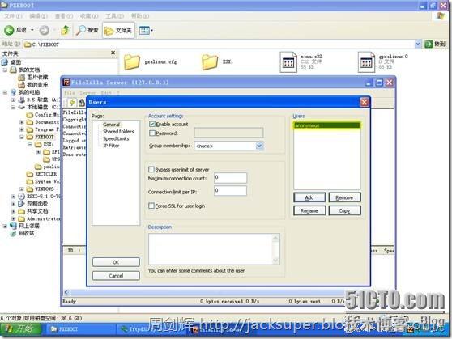Open the 帮助 (Help) menu in Explorer
The image size is (452, 339).
[x=140, y=16]
